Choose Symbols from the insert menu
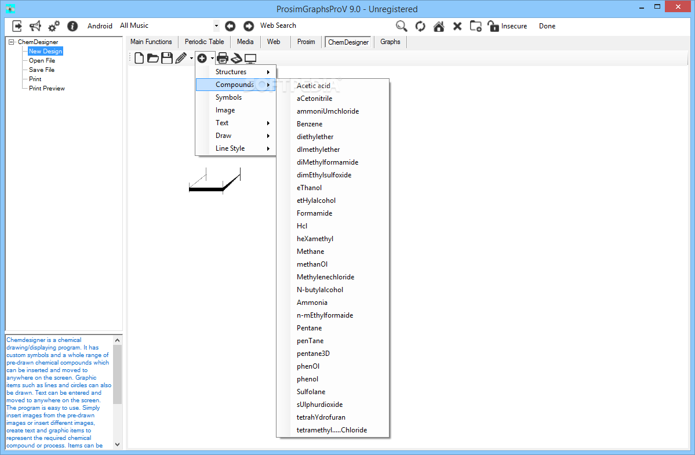The image size is (695, 455). [x=236, y=97]
